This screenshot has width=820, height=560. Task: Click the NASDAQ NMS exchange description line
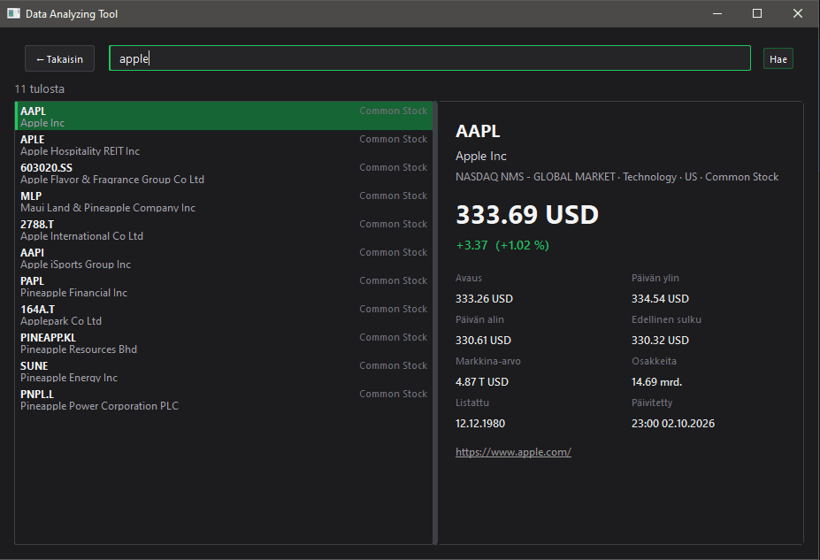point(617,177)
